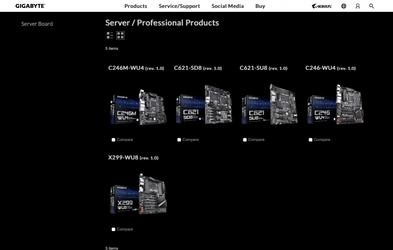This screenshot has height=250, width=393.
Task: Select Server Board in sidebar
Action: click(37, 24)
